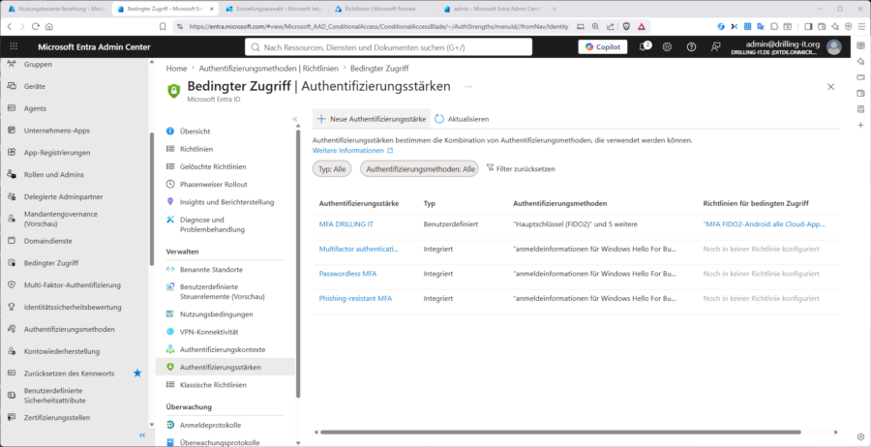Click the favorite star next to Zurücksetzen des Kennworts
The image size is (871, 447).
pos(137,373)
